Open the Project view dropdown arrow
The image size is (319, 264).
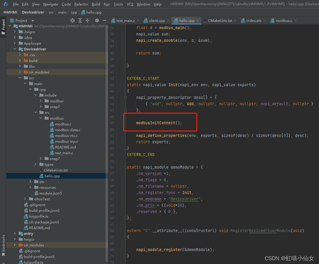pos(32,20)
